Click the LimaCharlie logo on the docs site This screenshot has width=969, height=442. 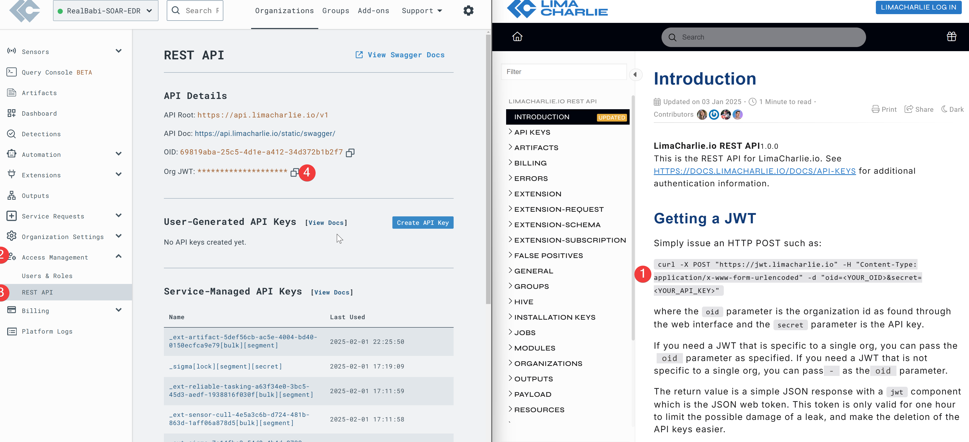[557, 9]
